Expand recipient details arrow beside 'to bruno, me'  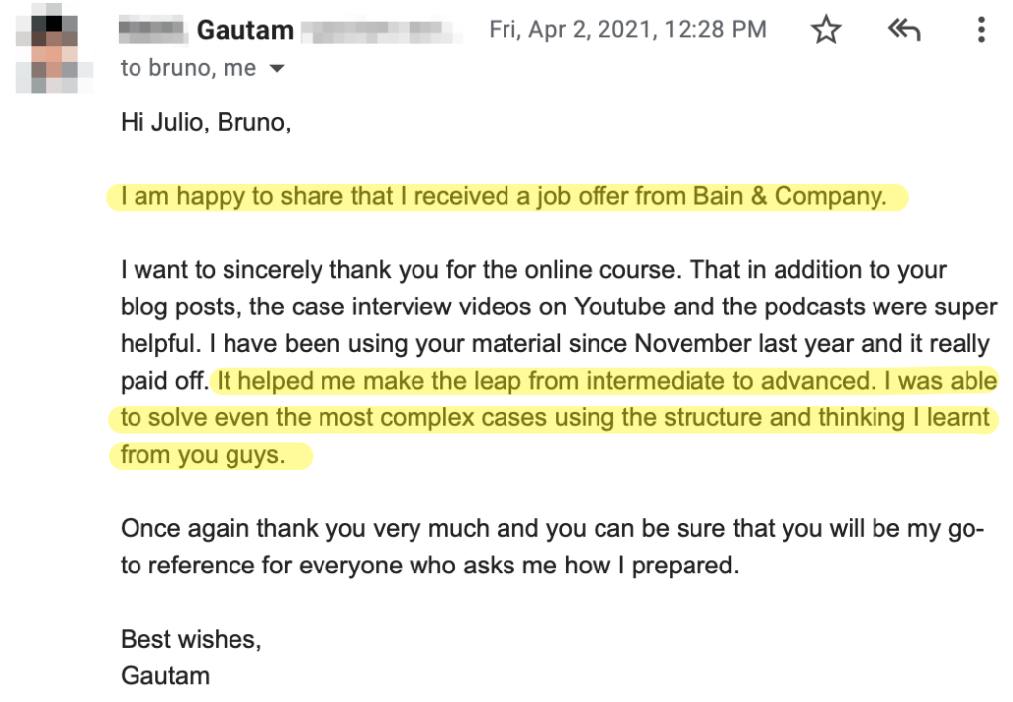pyautogui.click(x=277, y=68)
